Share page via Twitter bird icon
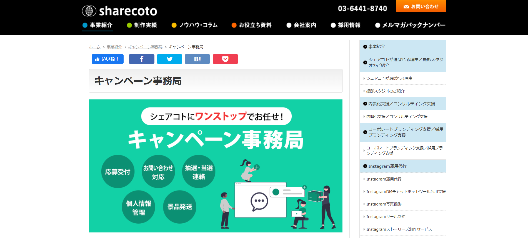This screenshot has height=238, width=528. point(169,59)
